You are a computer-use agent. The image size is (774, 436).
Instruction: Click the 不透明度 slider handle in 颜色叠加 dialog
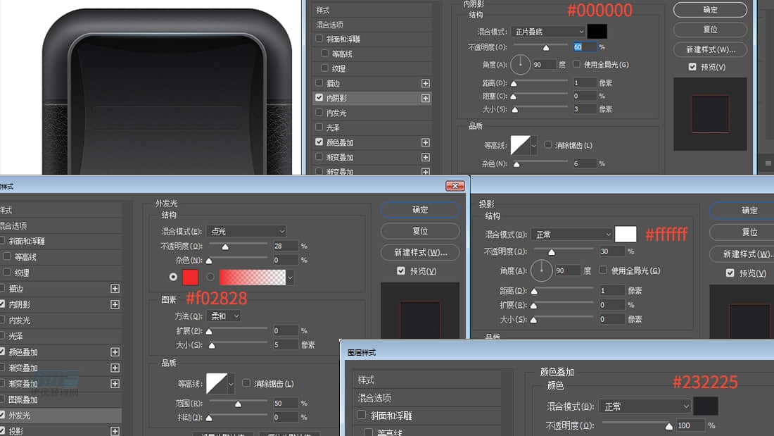(x=669, y=426)
